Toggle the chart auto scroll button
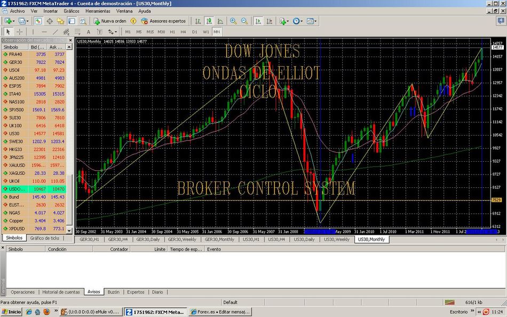Image resolution: width=507 pixels, height=317 pixels. (x=258, y=21)
